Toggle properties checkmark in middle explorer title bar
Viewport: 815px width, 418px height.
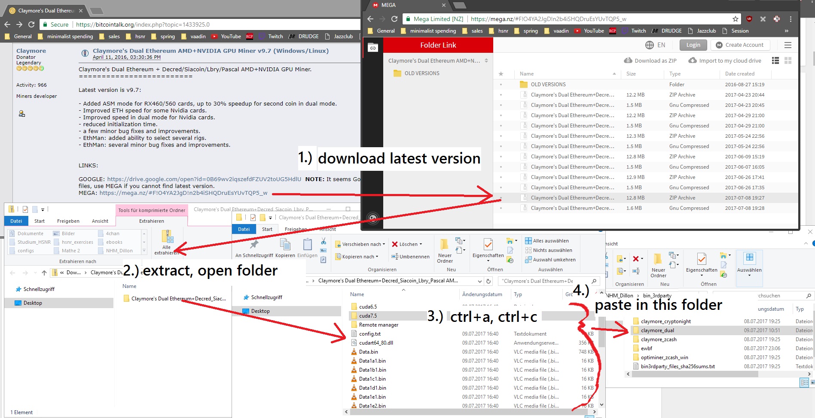click(253, 218)
